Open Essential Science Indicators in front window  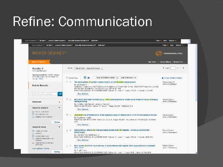pos(85,45)
